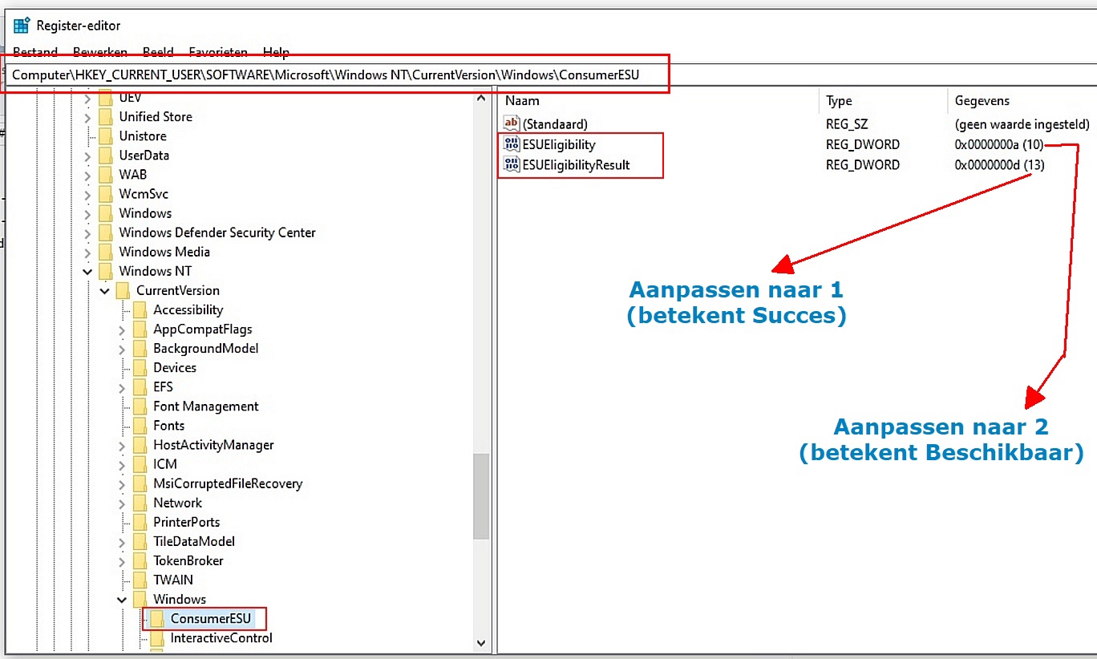Select the ESUEligibilityResult DWORD value icon
This screenshot has width=1097, height=659.
click(x=512, y=164)
